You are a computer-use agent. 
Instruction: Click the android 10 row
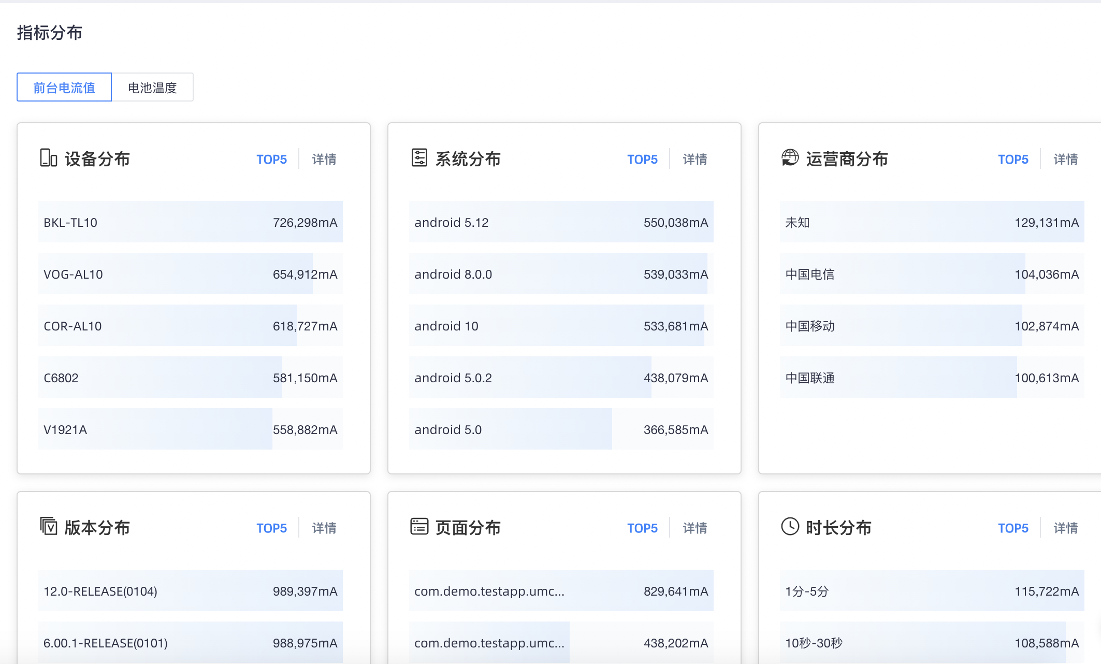coord(561,325)
